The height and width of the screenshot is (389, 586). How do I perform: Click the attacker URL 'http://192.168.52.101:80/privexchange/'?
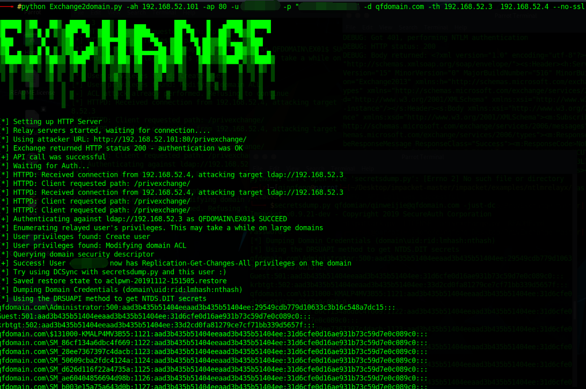pos(170,139)
